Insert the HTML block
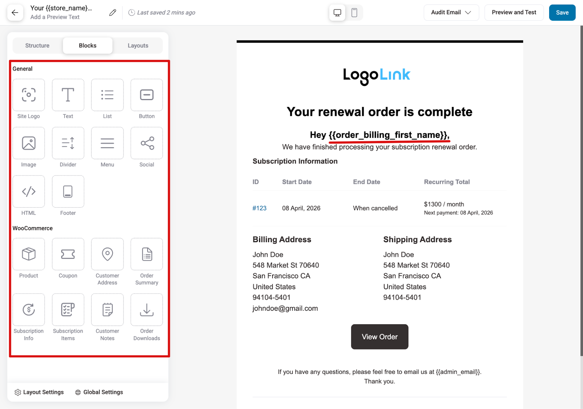Image resolution: width=583 pixels, height=409 pixels. [28, 191]
